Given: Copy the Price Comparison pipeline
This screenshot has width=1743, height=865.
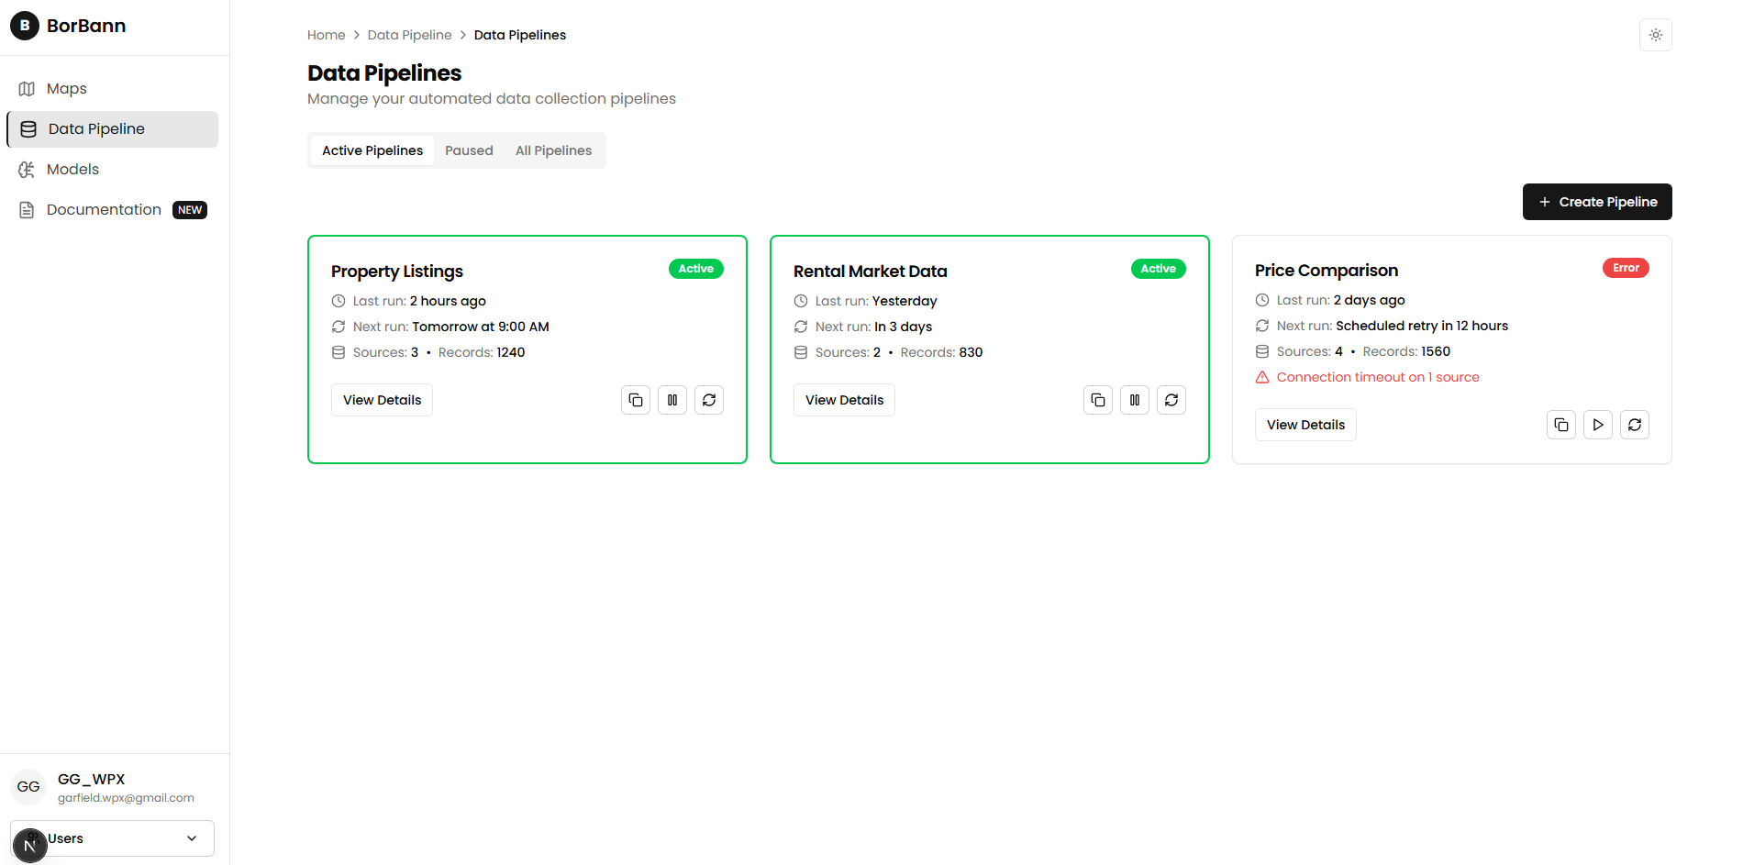Looking at the screenshot, I should click(1561, 425).
